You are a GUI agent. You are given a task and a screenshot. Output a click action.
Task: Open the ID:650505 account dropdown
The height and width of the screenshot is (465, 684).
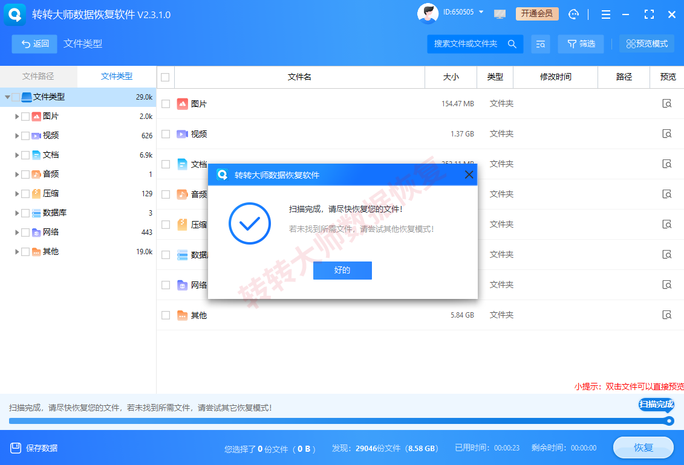click(463, 12)
